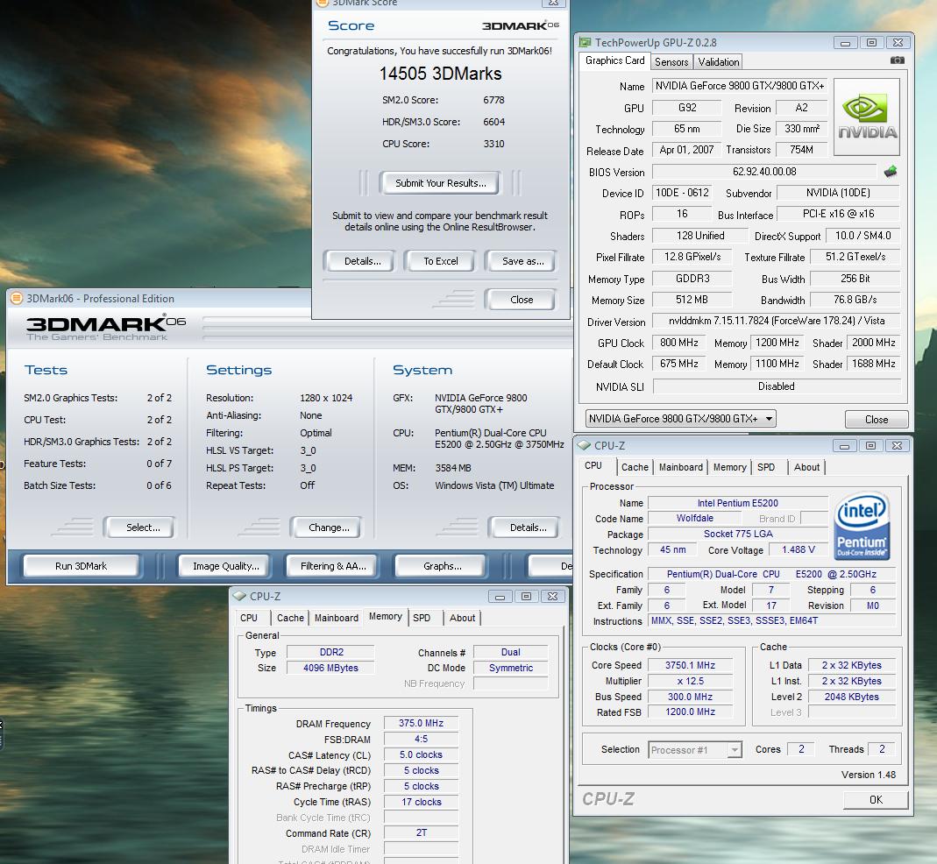This screenshot has height=864, width=937.
Task: Click the CPU Score value 3310
Action: click(x=493, y=144)
